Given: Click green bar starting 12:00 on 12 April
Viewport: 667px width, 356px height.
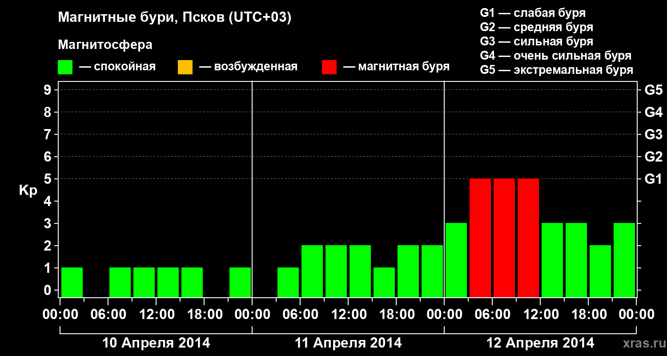Looking at the screenshot, I should click(x=552, y=260).
